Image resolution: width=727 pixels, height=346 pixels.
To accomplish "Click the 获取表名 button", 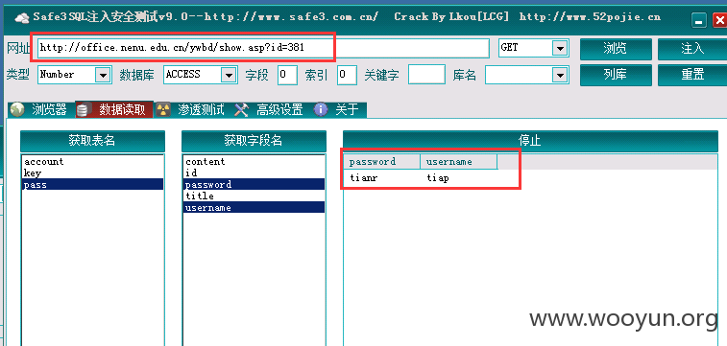I will tap(92, 141).
